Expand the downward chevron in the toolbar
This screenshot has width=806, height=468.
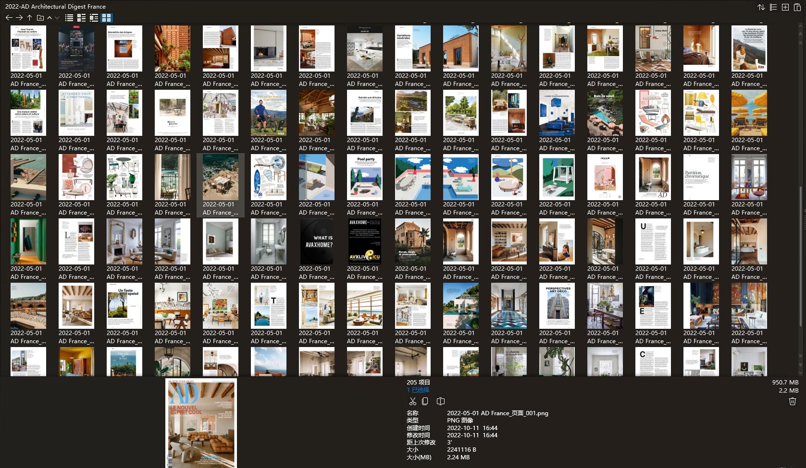(56, 18)
